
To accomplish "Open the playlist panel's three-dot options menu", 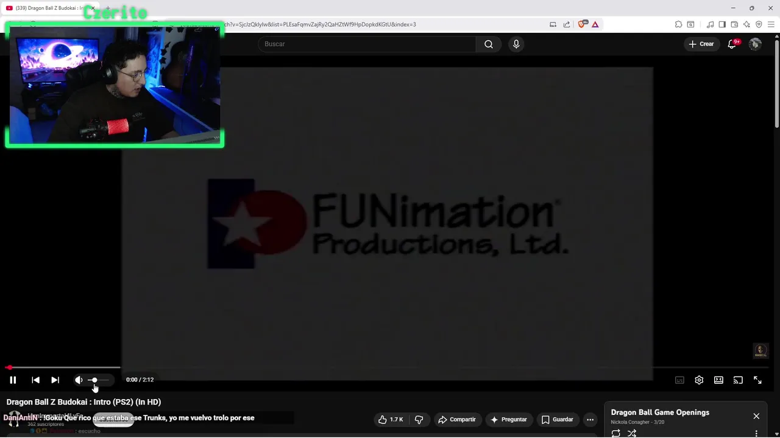I will (x=756, y=434).
